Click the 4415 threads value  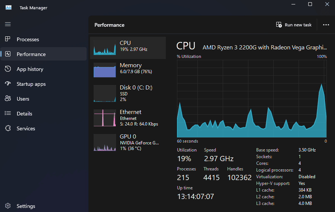click(211, 178)
